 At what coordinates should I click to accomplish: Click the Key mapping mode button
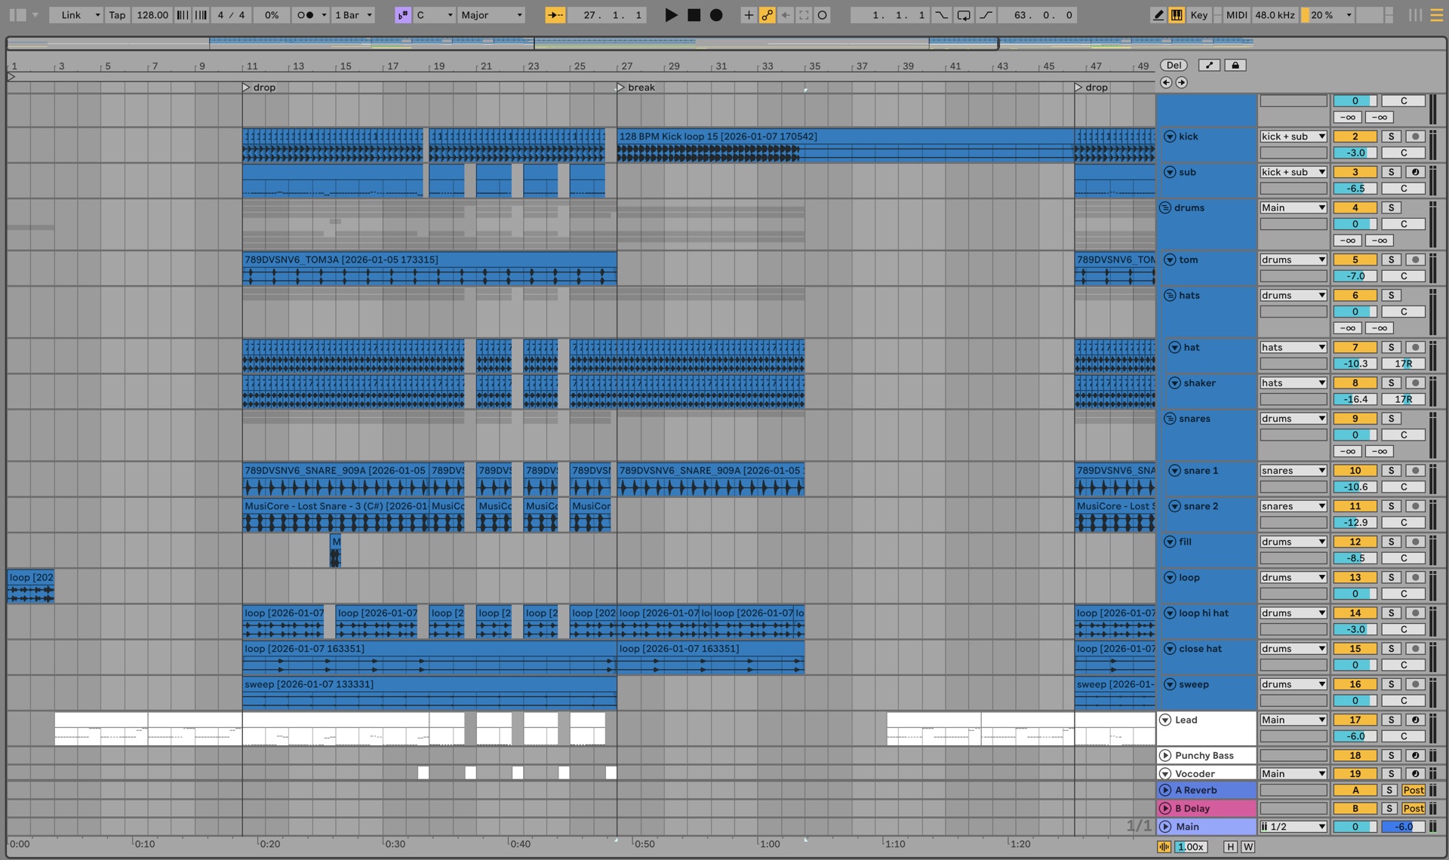coord(1198,15)
